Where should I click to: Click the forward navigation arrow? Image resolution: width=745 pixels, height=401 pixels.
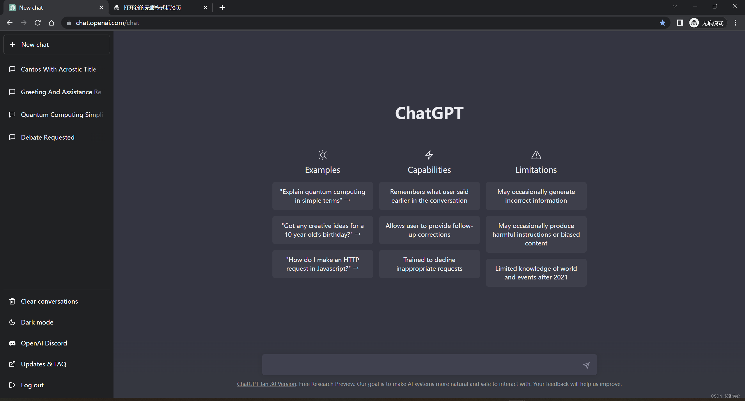[24, 23]
